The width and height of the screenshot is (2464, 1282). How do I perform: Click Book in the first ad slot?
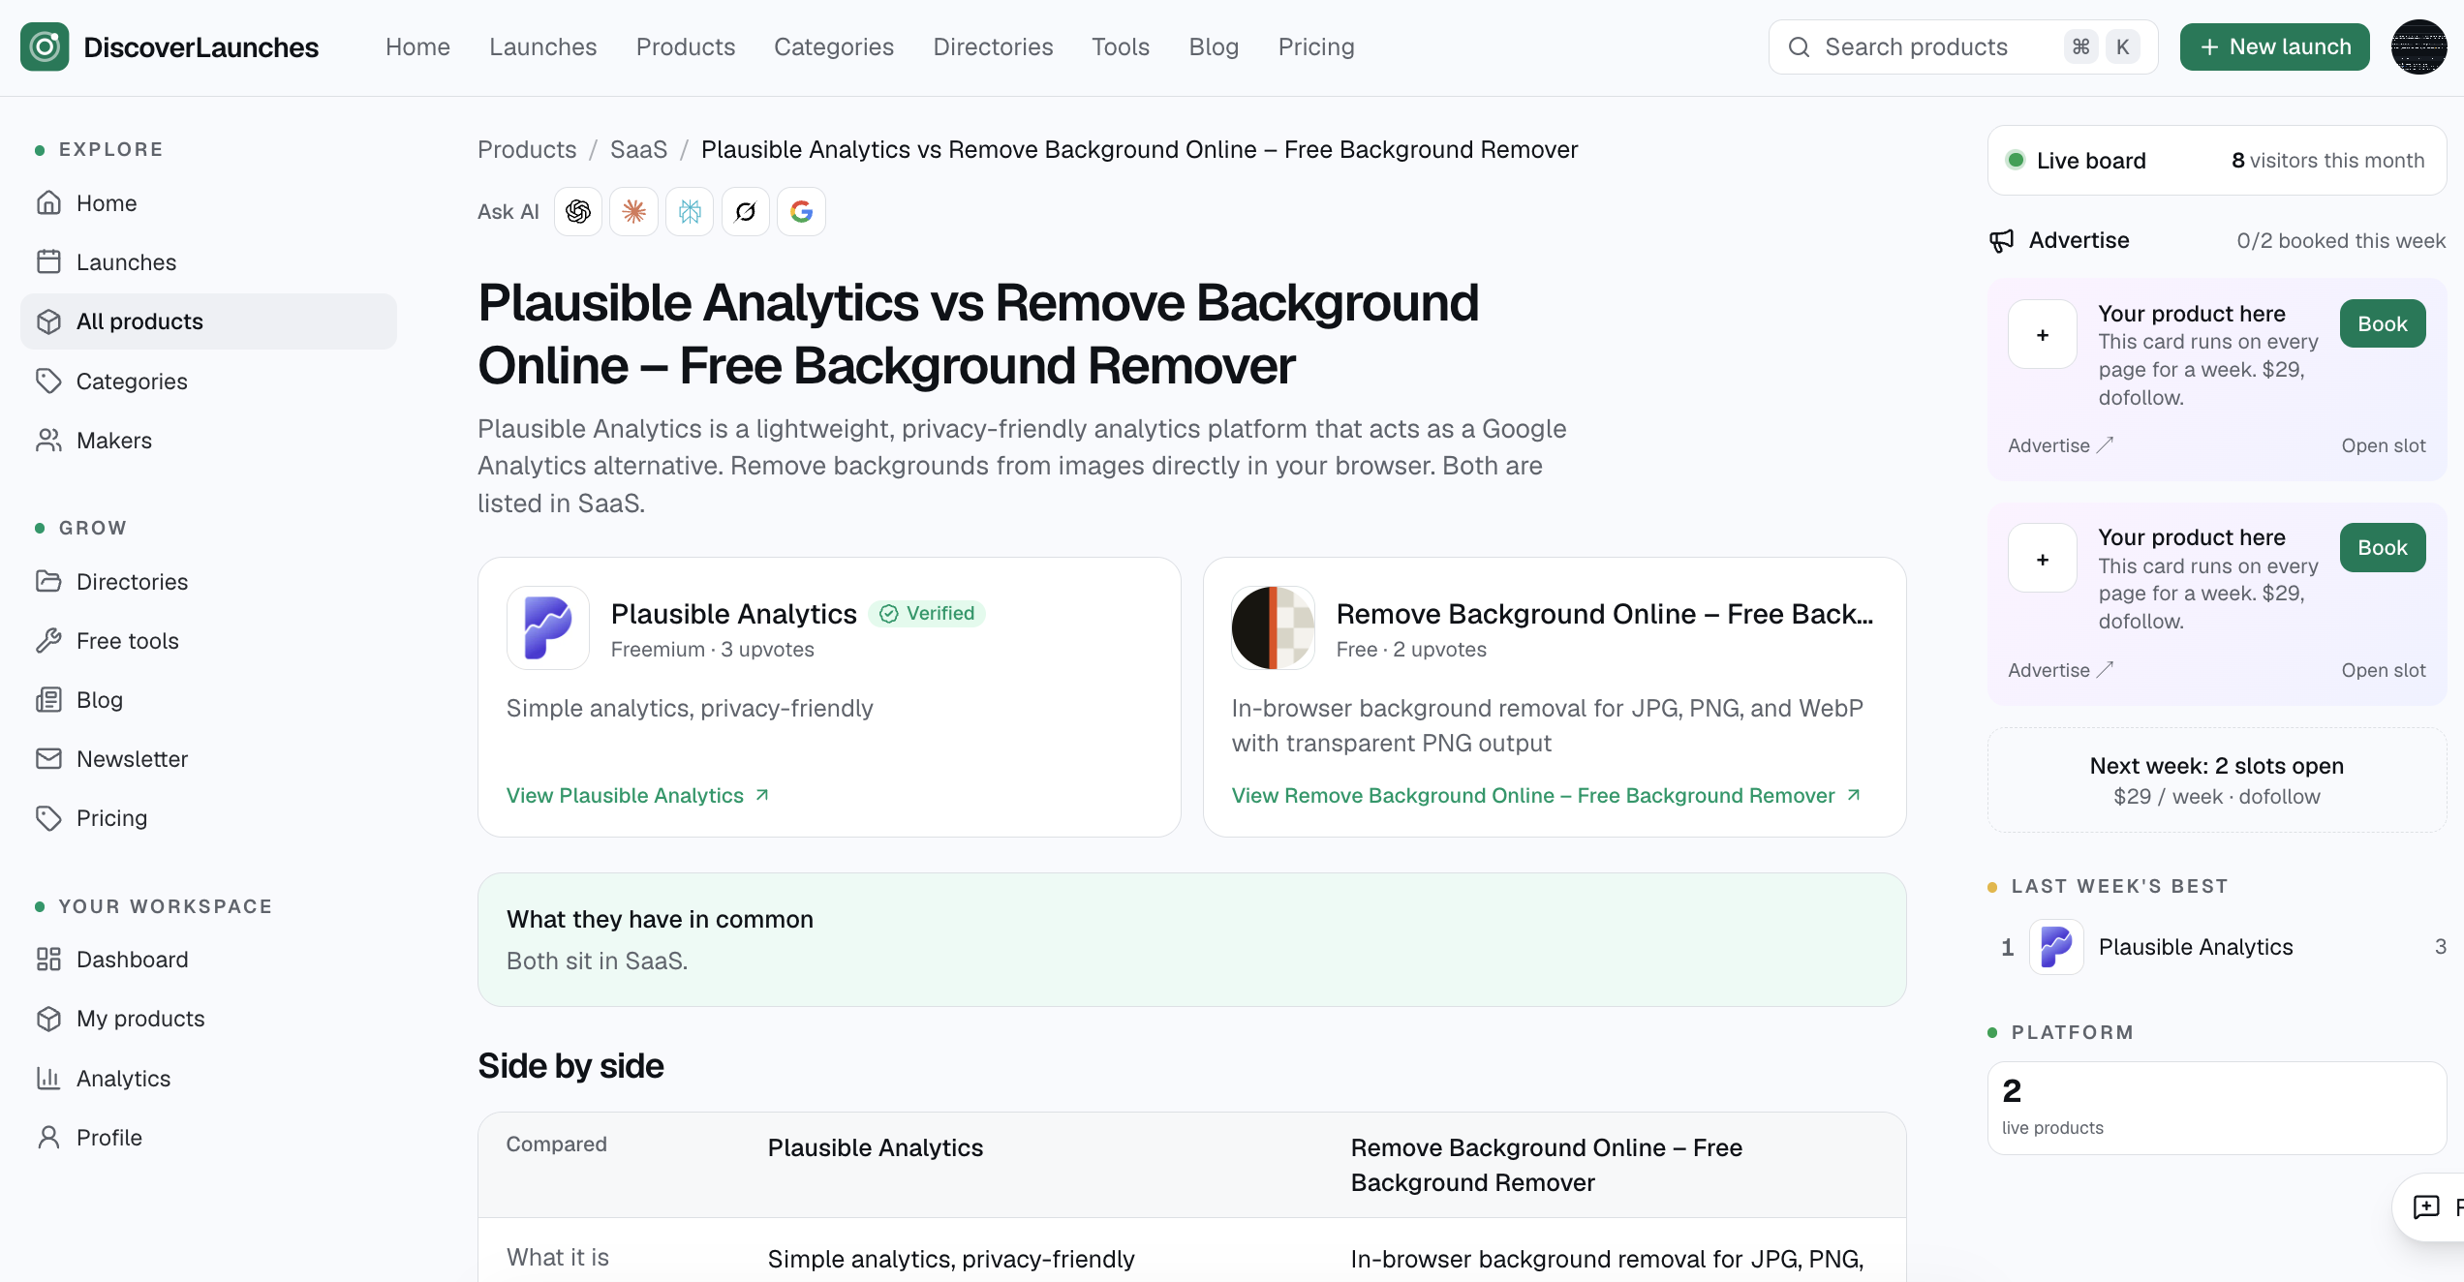coord(2383,323)
